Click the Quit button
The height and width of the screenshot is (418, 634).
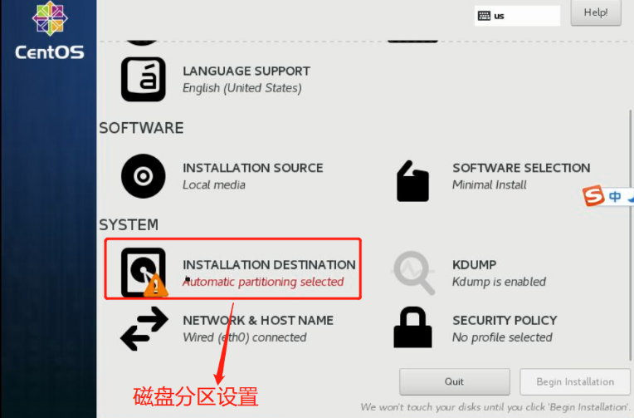coord(455,381)
